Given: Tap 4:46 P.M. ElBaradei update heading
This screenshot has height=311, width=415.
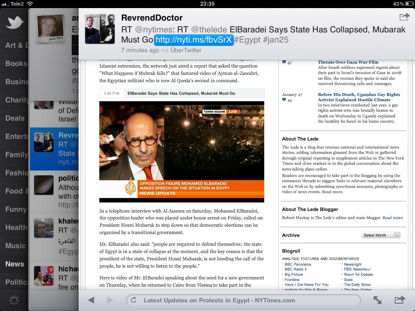Looking at the screenshot, I should pos(182,94).
